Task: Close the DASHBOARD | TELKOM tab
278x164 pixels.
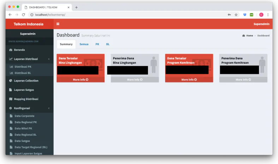Action: 69,7
